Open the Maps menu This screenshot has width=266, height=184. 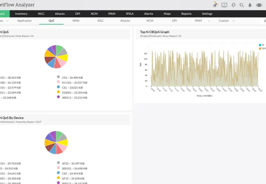[x=167, y=14]
